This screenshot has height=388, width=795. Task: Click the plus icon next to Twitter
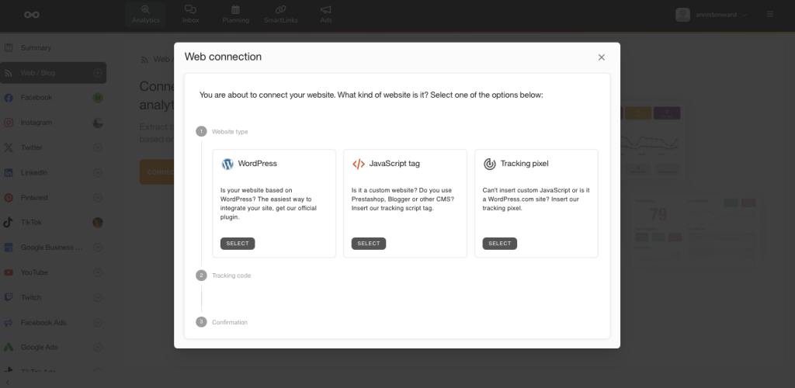pos(98,148)
